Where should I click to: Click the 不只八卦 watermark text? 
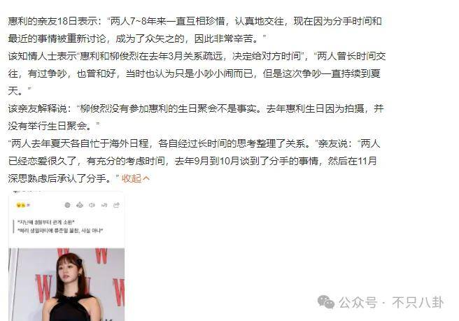pyautogui.click(x=418, y=302)
